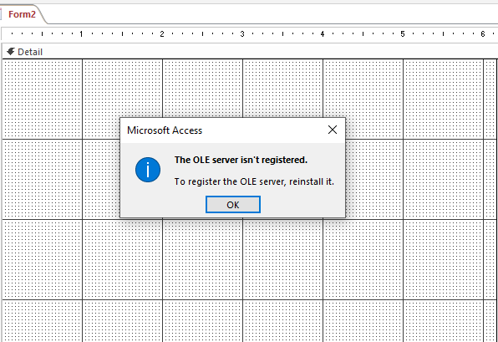
Task: Switch to the Form2 tab
Action: coord(22,14)
